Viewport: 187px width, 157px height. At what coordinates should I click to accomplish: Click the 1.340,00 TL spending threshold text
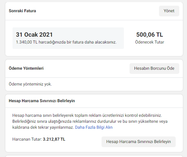pyautogui.click(x=27, y=42)
